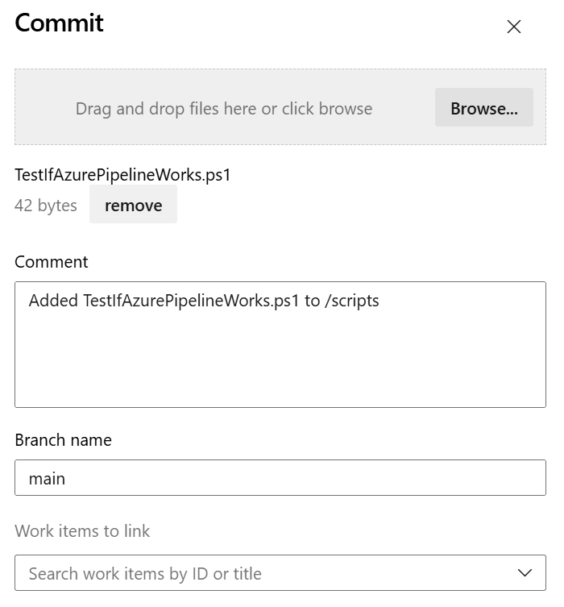Image resolution: width=564 pixels, height=607 pixels.
Task: Click the word main in branch field
Action: (x=47, y=479)
